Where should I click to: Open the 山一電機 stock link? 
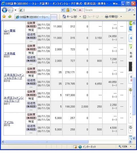[x=10, y=31]
